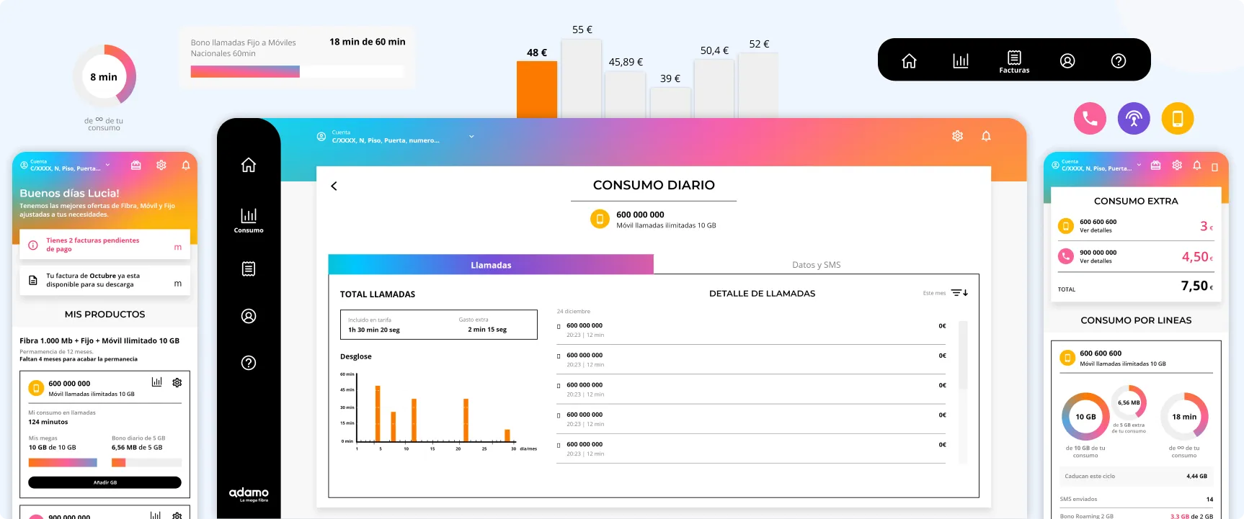Open the gift icon in right phone header

[1155, 165]
